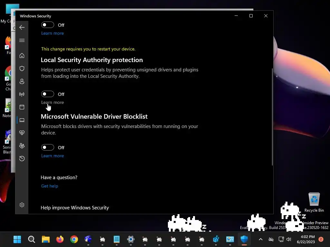This screenshot has height=247, width=330.
Task: Go back with the back arrow
Action: 22,27
